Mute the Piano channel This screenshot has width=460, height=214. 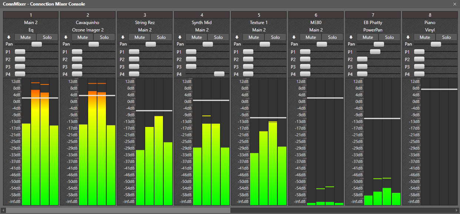pos(425,37)
